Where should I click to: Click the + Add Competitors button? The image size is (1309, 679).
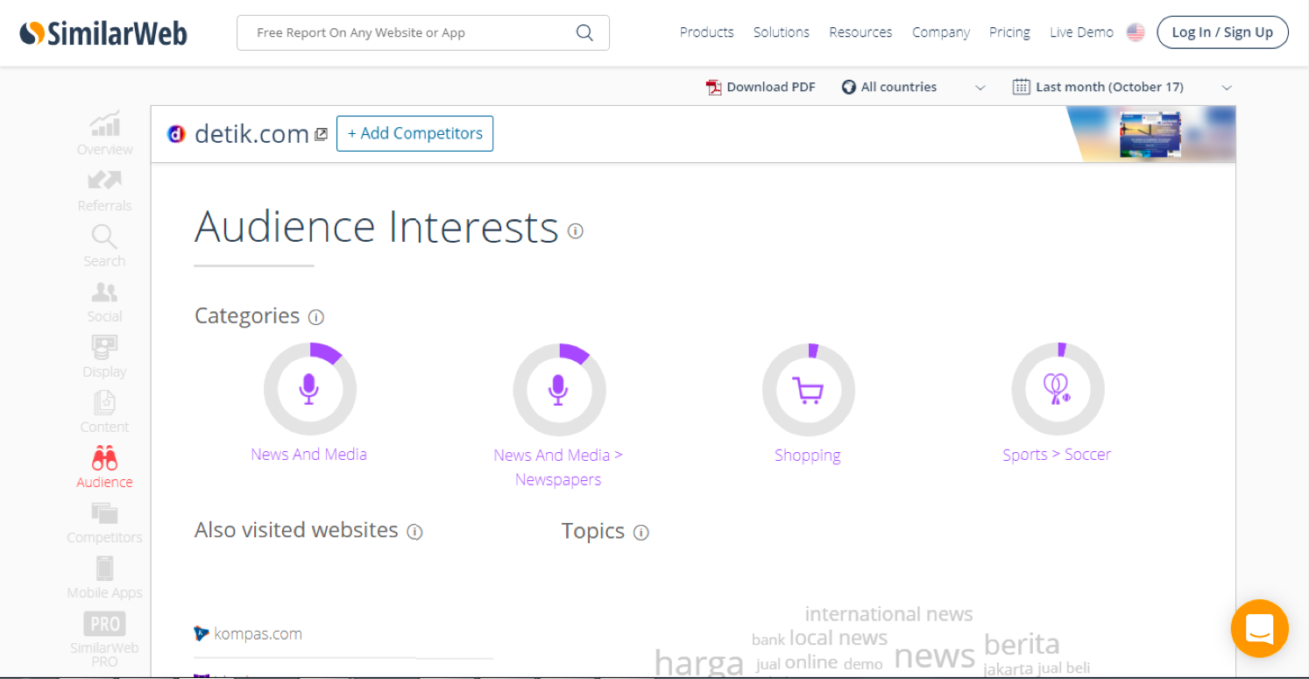click(x=414, y=133)
